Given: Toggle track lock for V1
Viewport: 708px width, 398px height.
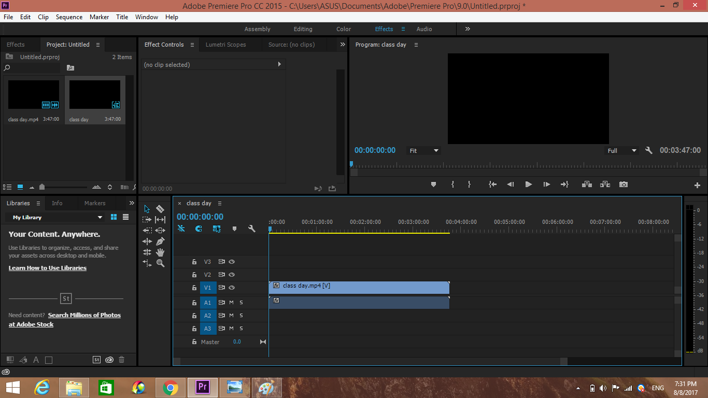Looking at the screenshot, I should [x=194, y=288].
